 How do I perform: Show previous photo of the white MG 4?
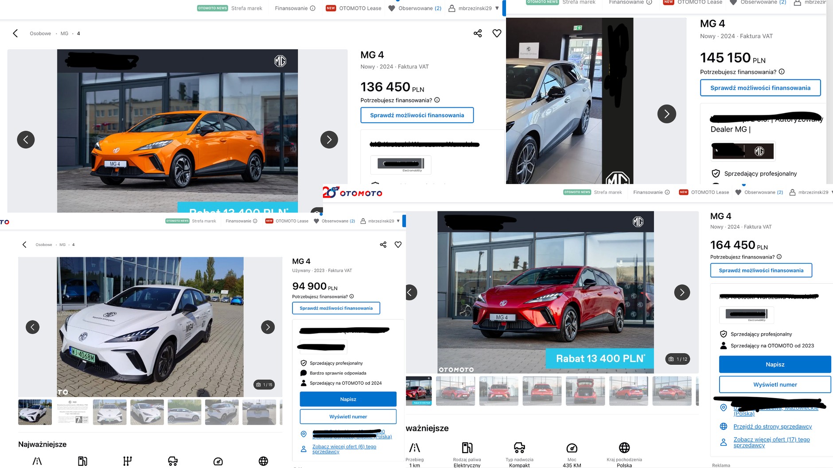(x=32, y=327)
